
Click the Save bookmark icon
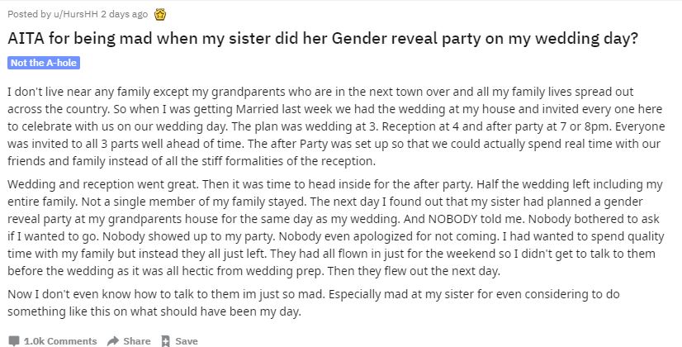165,340
